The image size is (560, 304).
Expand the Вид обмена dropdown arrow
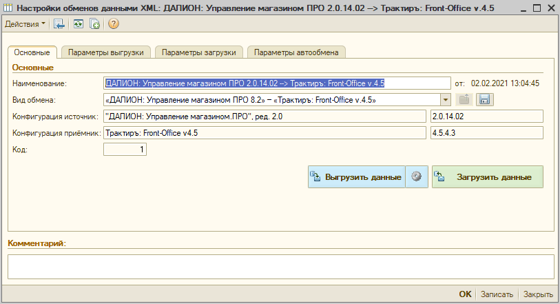coord(446,100)
